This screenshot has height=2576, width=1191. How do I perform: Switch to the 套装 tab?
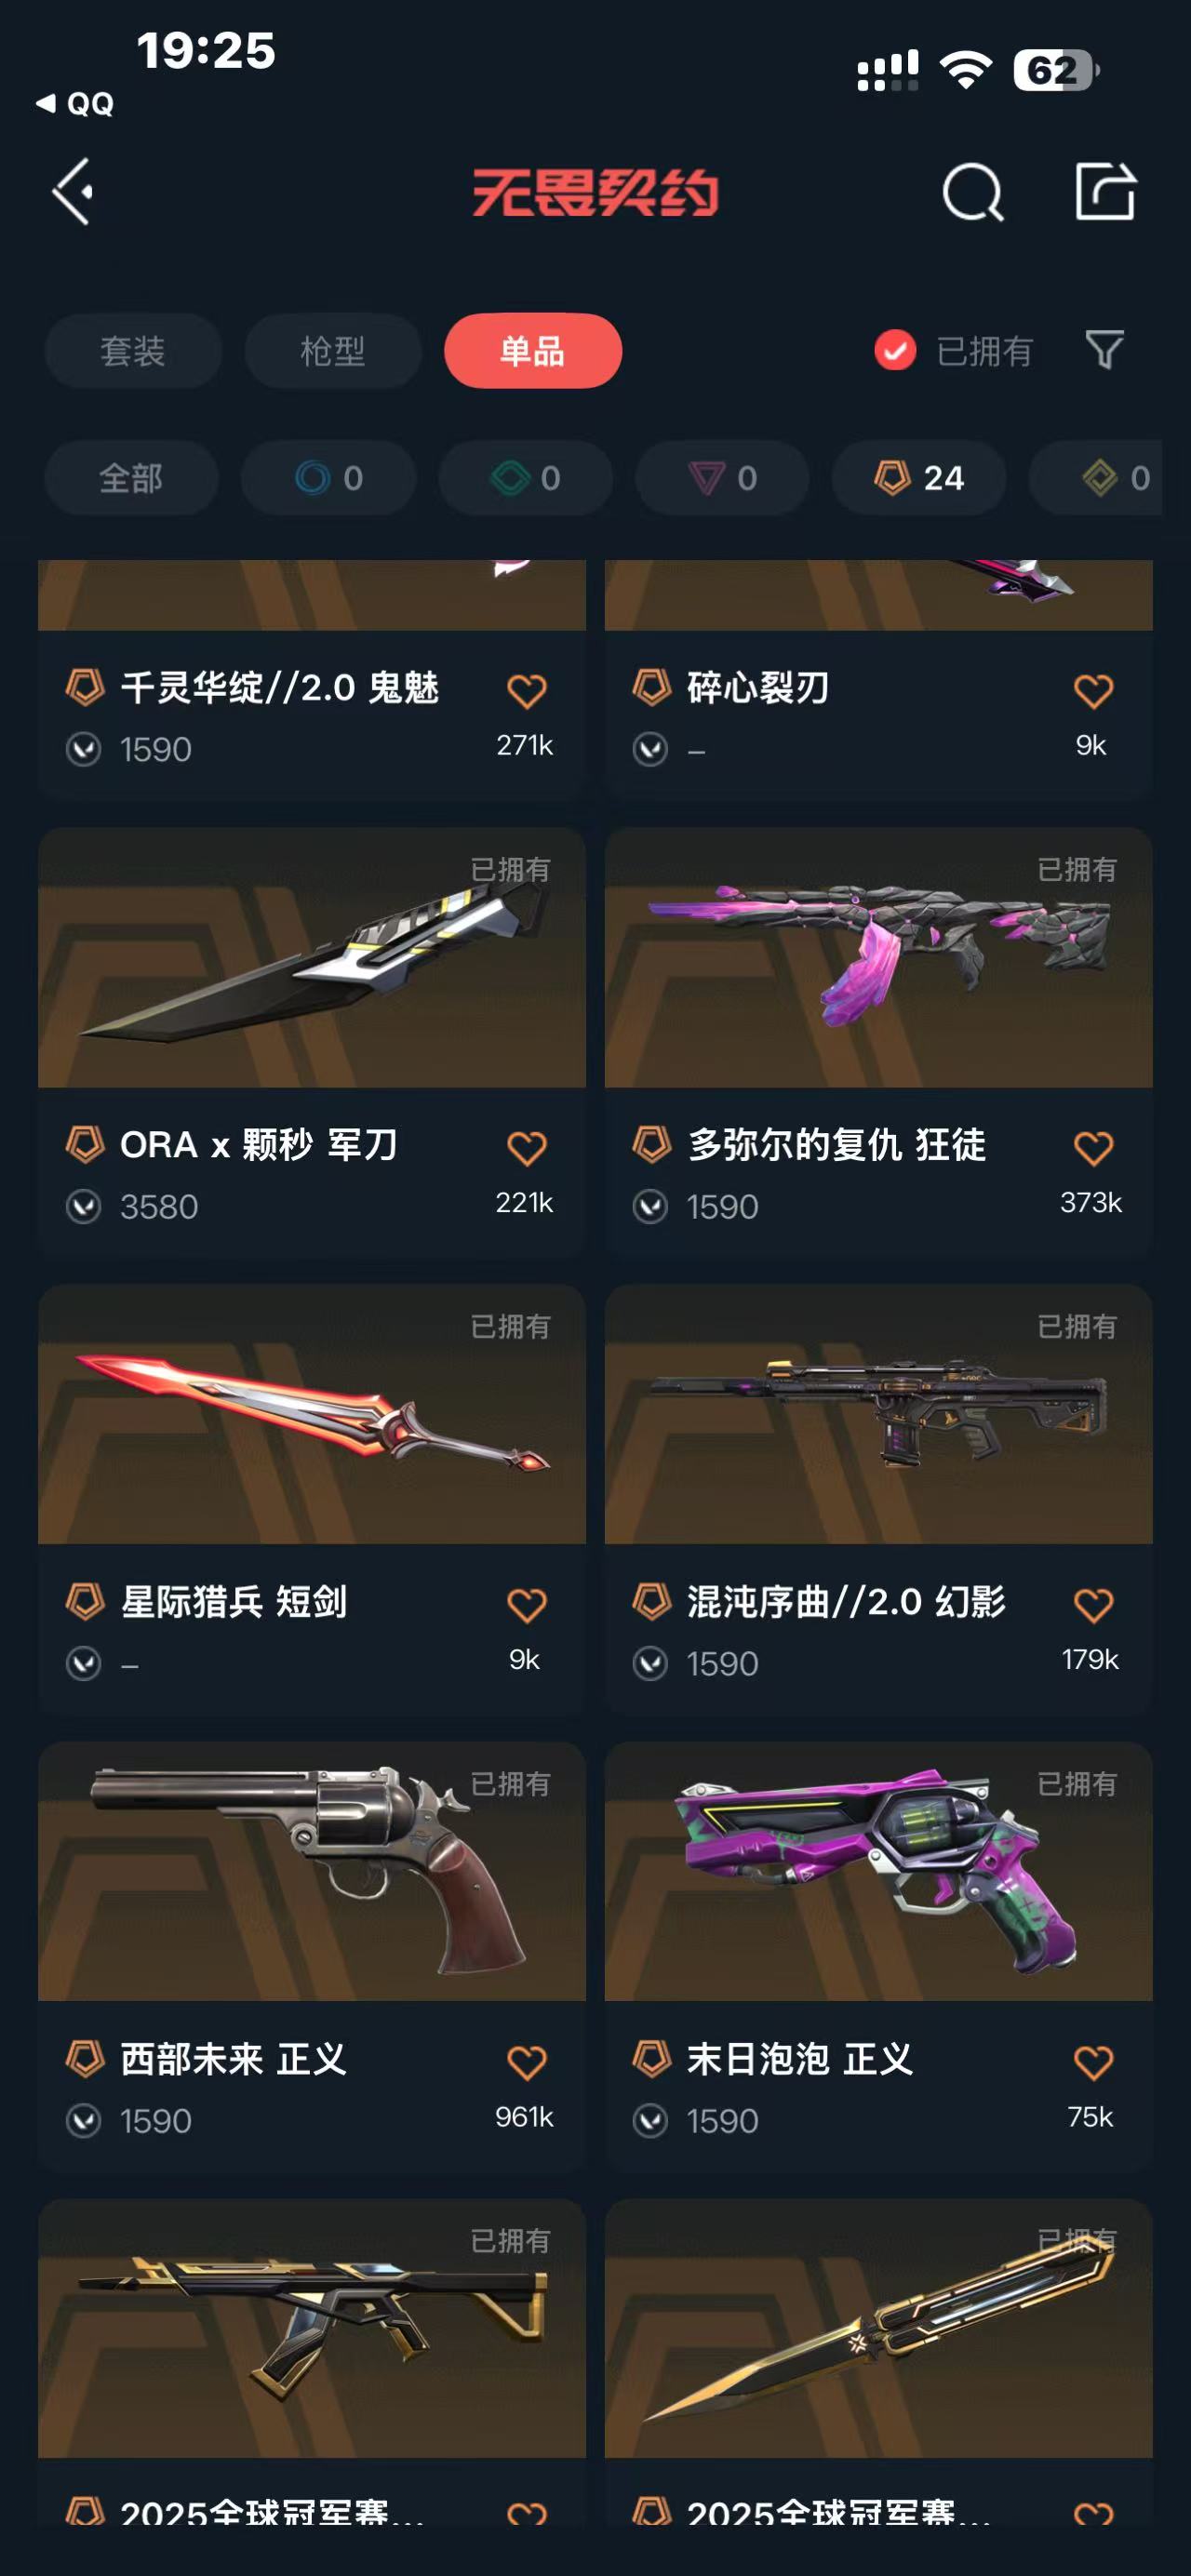133,351
